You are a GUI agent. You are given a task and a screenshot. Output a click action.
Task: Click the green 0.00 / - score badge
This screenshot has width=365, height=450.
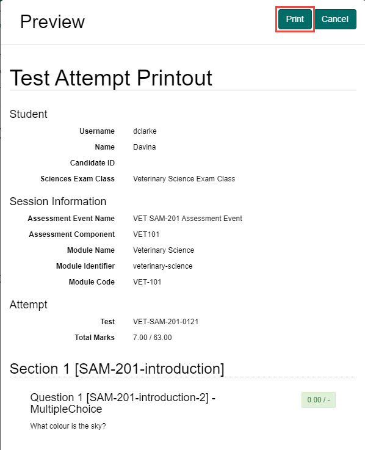pyautogui.click(x=318, y=400)
